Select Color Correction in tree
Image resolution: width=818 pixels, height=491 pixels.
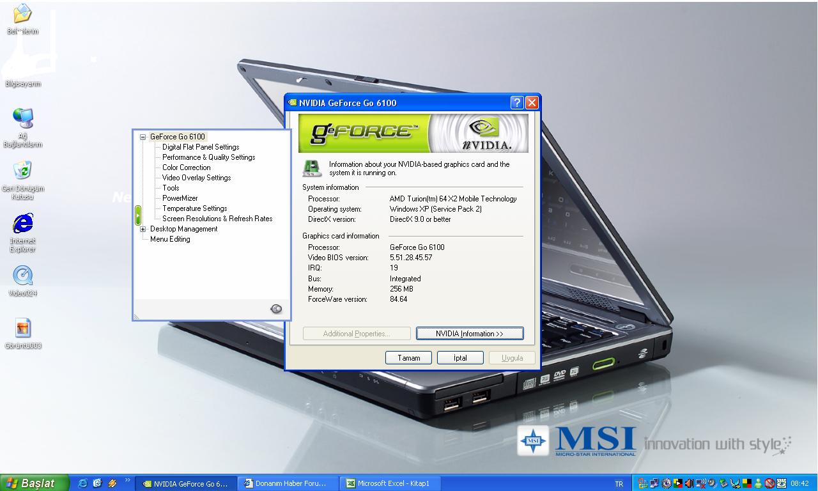[x=186, y=168]
